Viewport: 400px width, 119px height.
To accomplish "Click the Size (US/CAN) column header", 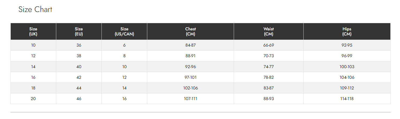I will [x=124, y=31].
